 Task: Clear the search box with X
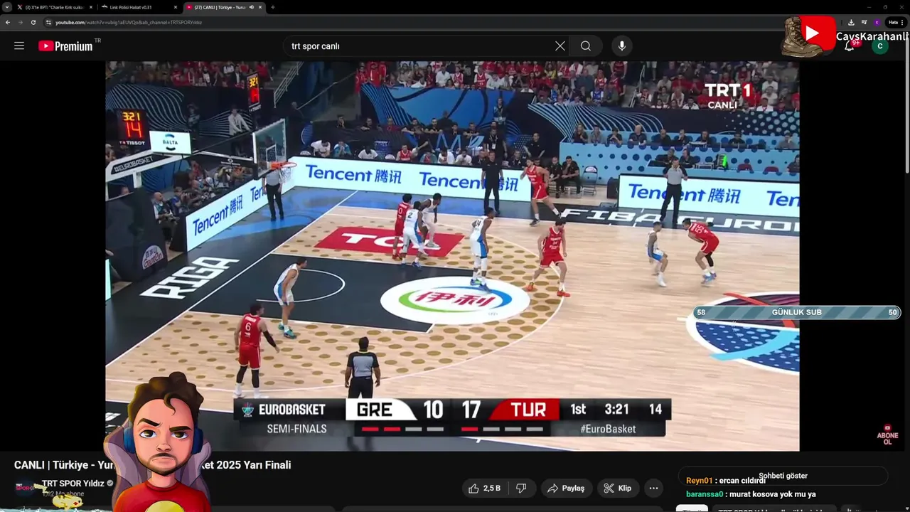point(560,46)
